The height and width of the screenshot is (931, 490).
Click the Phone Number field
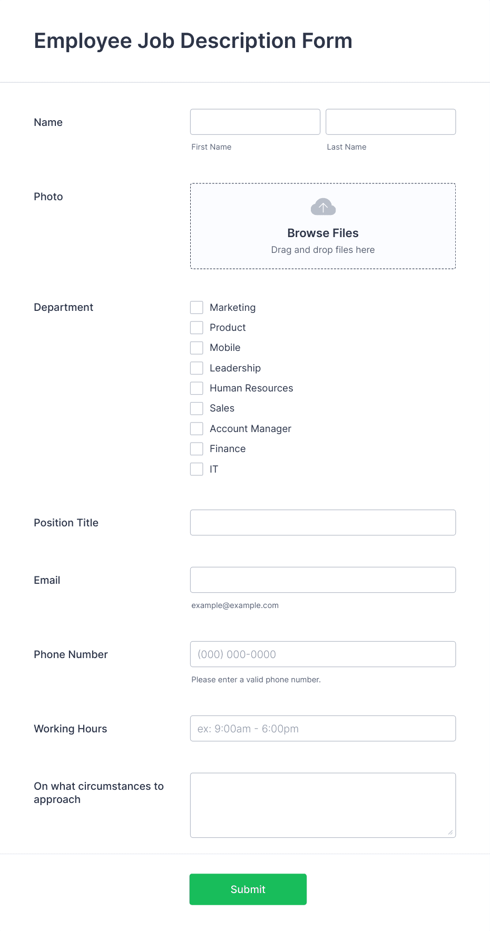(x=323, y=654)
